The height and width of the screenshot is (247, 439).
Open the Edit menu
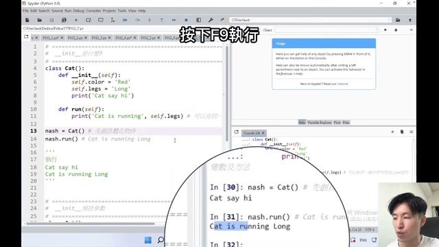(34, 11)
